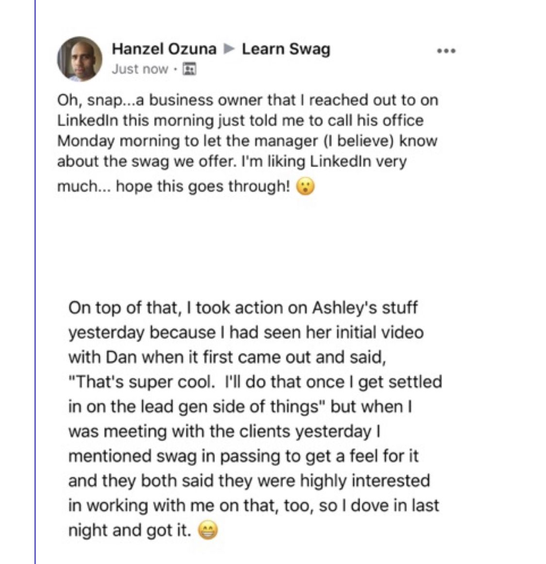546x564 pixels.
Task: Click the group privacy icon beside timestamp
Action: tap(188, 69)
